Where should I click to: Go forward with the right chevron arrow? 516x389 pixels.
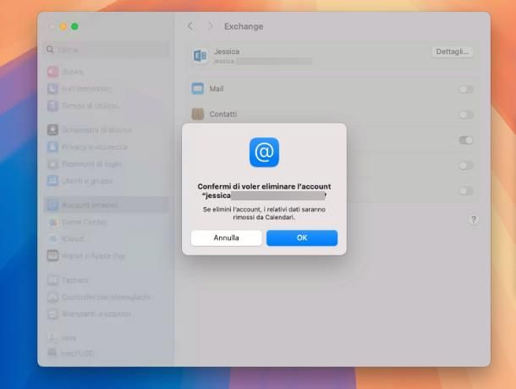[x=211, y=26]
